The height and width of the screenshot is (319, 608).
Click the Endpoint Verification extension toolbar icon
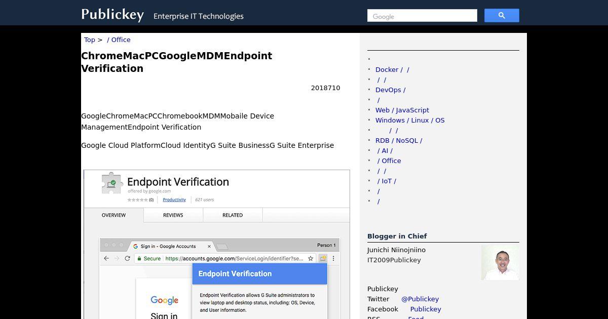pos(323,258)
